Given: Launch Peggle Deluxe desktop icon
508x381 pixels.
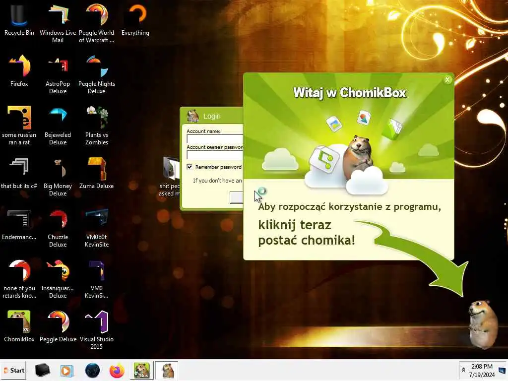Looking at the screenshot, I should (x=58, y=326).
